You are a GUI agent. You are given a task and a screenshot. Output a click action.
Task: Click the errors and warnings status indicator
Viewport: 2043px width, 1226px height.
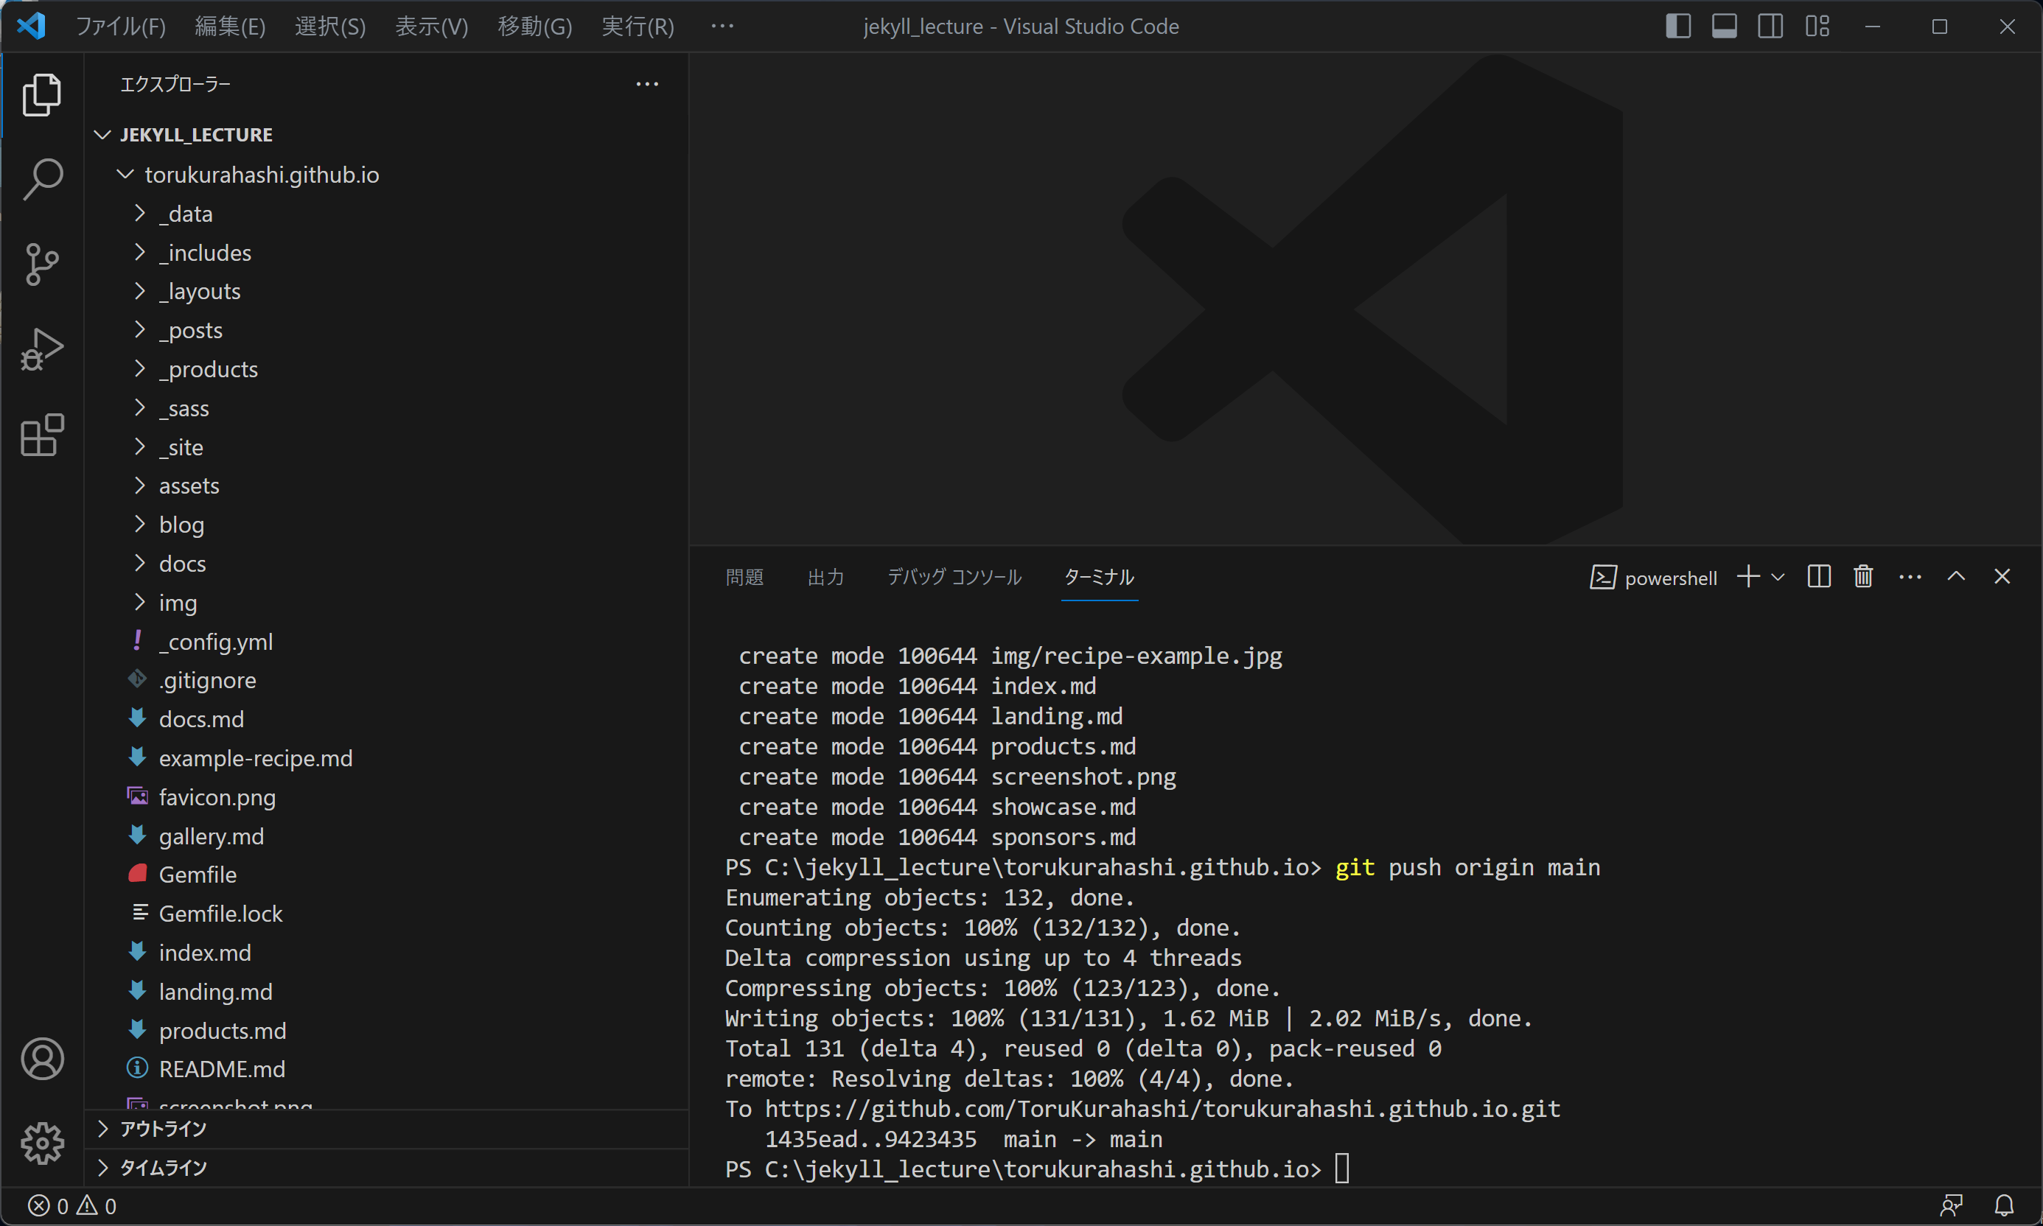(x=73, y=1206)
